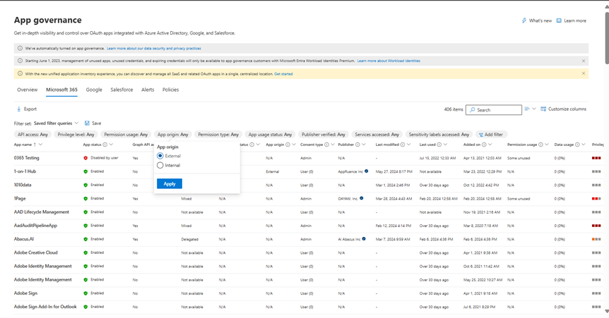
Task: Click verified badge next to AI Abacus Inc
Action: [x=364, y=239]
